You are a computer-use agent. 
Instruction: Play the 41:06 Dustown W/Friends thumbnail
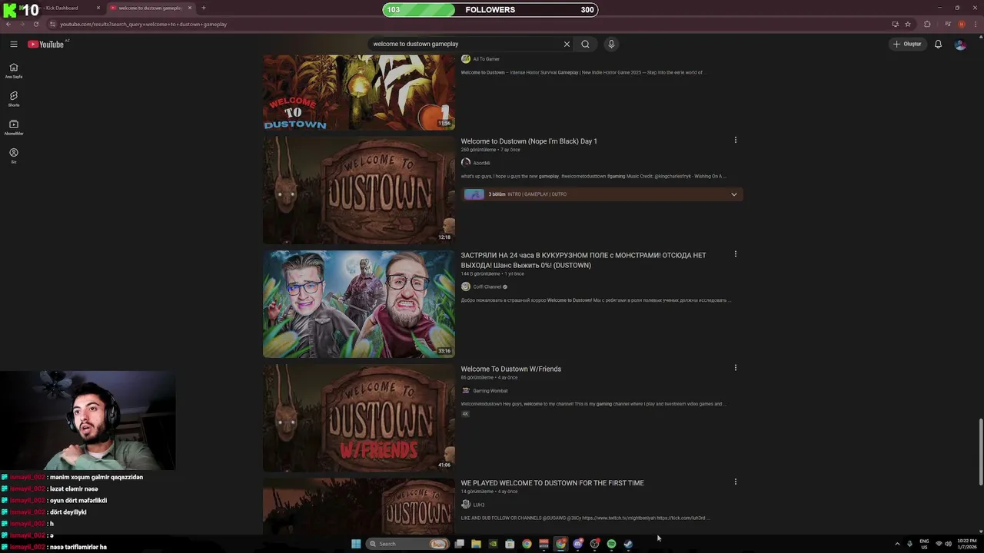(x=359, y=418)
